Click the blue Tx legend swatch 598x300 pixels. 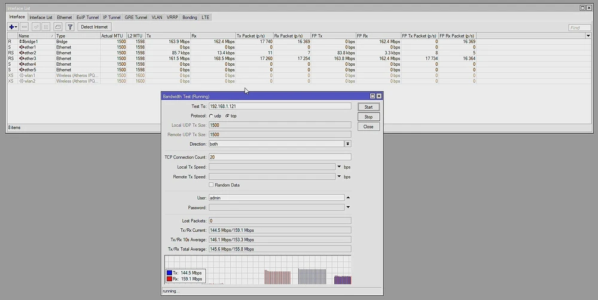tap(170, 273)
